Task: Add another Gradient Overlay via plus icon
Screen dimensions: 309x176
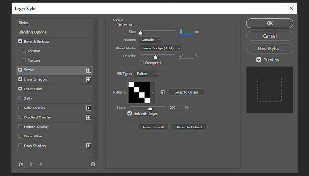Action: tap(88, 117)
